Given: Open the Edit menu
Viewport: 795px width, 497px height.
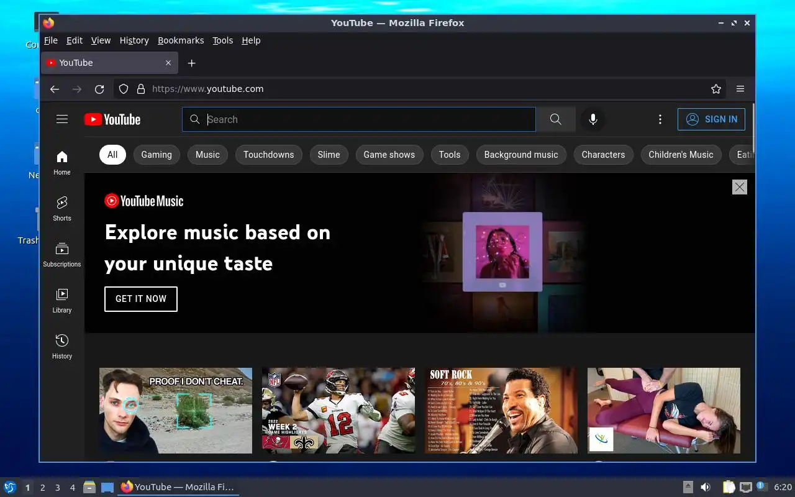Looking at the screenshot, I should (x=75, y=40).
